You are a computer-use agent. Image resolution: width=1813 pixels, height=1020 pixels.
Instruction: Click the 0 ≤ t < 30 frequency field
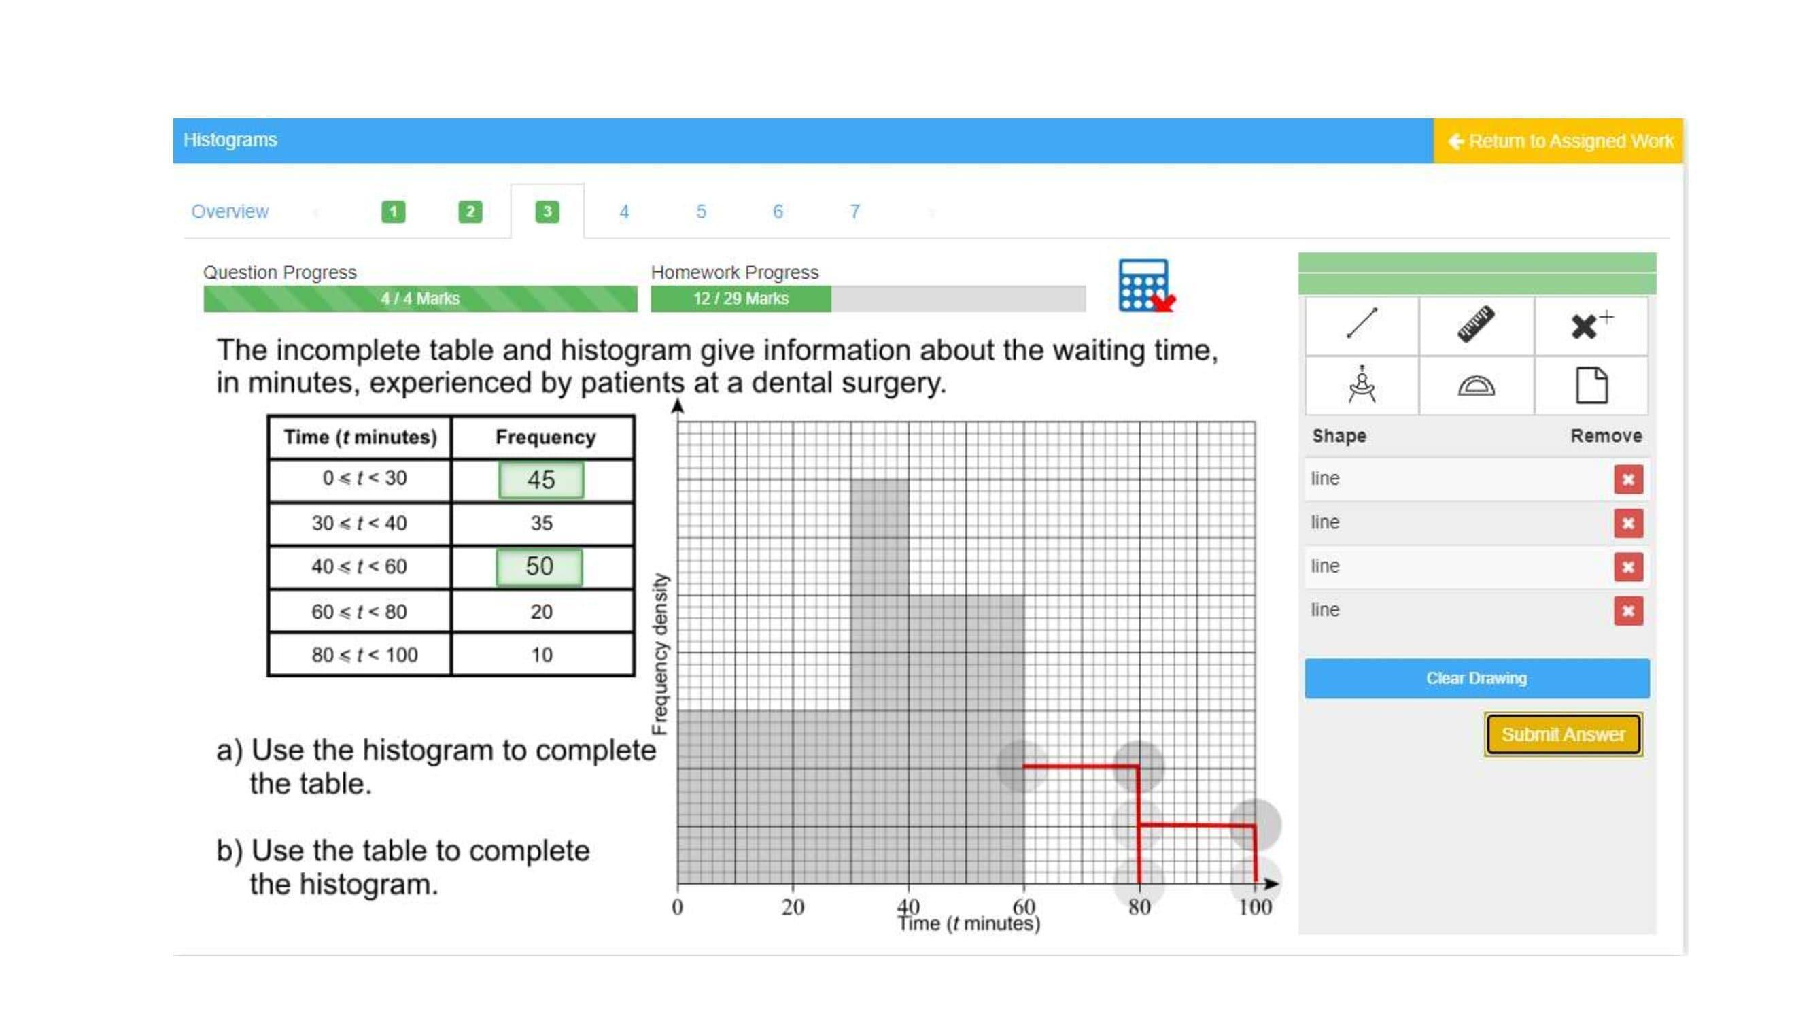(540, 480)
